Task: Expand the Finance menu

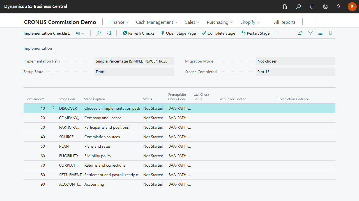Action: (x=119, y=22)
